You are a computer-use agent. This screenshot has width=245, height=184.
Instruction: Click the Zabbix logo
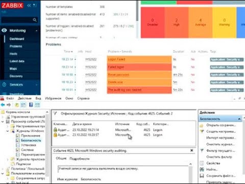[12, 6]
